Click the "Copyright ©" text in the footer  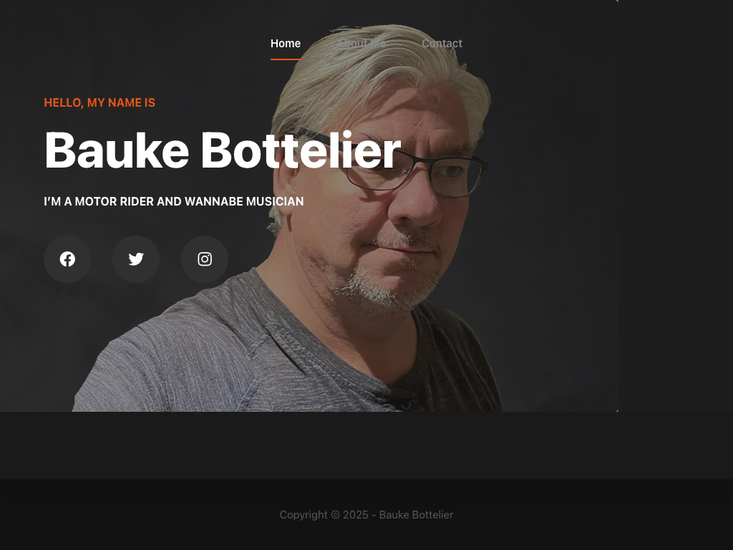click(x=310, y=515)
